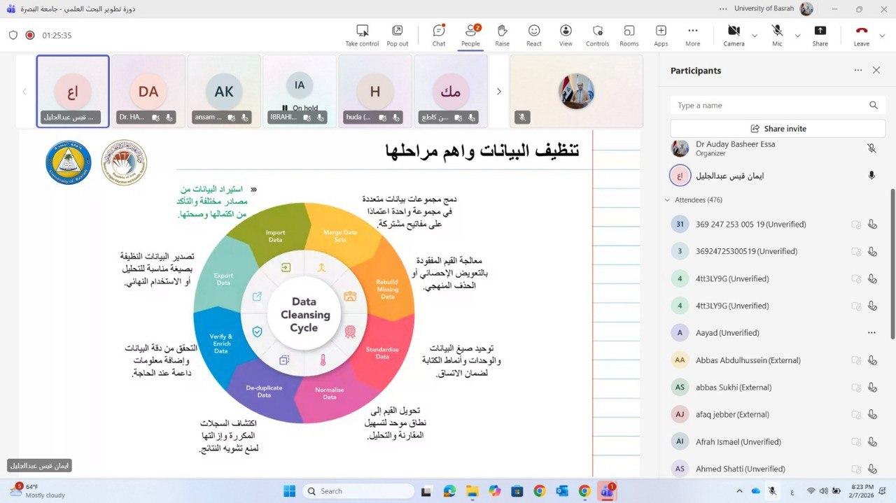
Task: Expand microphone options dropdown arrow
Action: click(x=797, y=36)
